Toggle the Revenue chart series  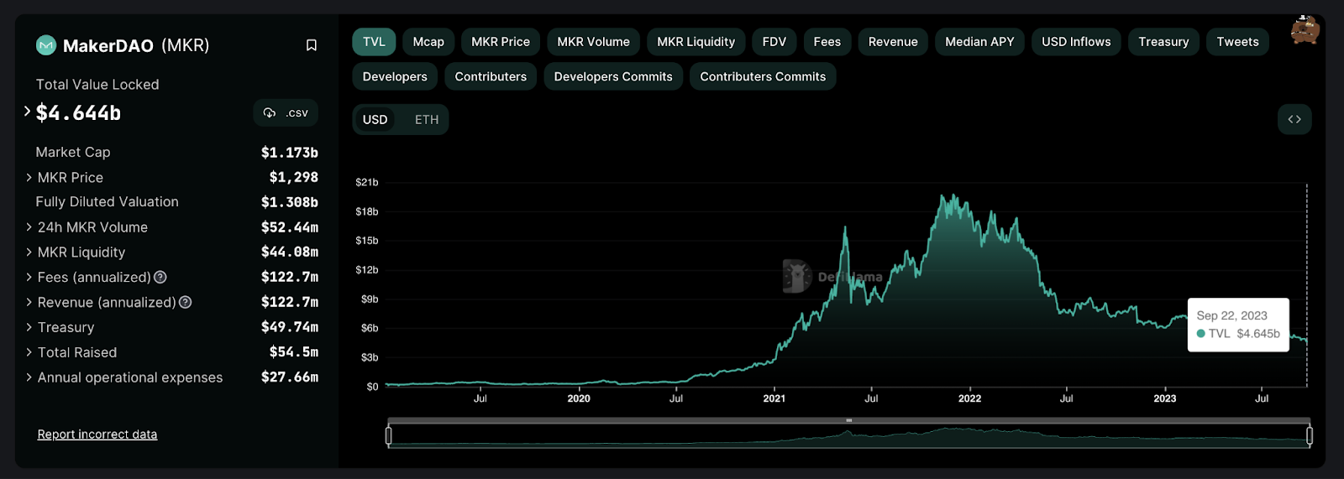[893, 42]
